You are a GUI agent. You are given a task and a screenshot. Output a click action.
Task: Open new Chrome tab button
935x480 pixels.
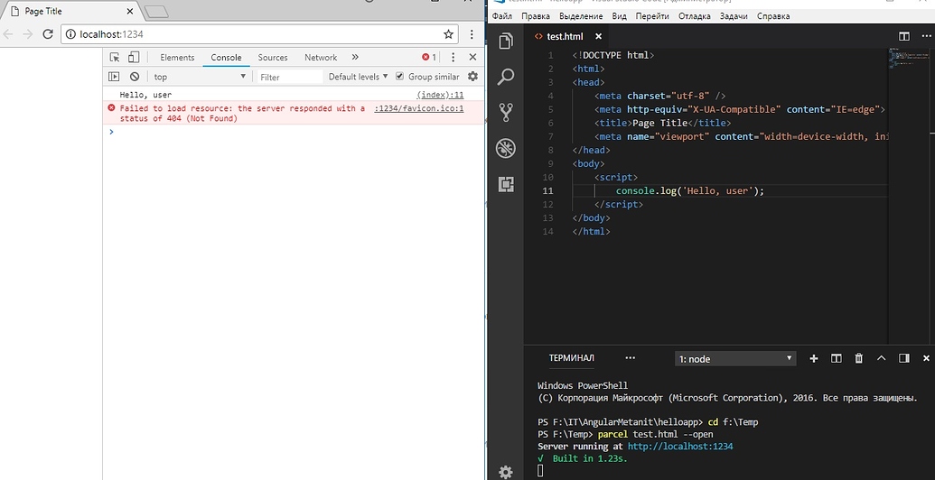[156, 12]
